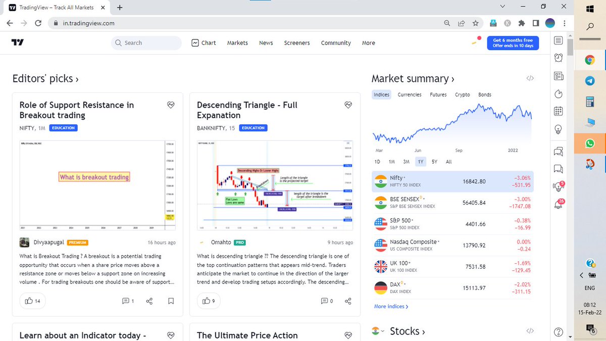
Task: Select the 5Y chart range
Action: (x=434, y=162)
